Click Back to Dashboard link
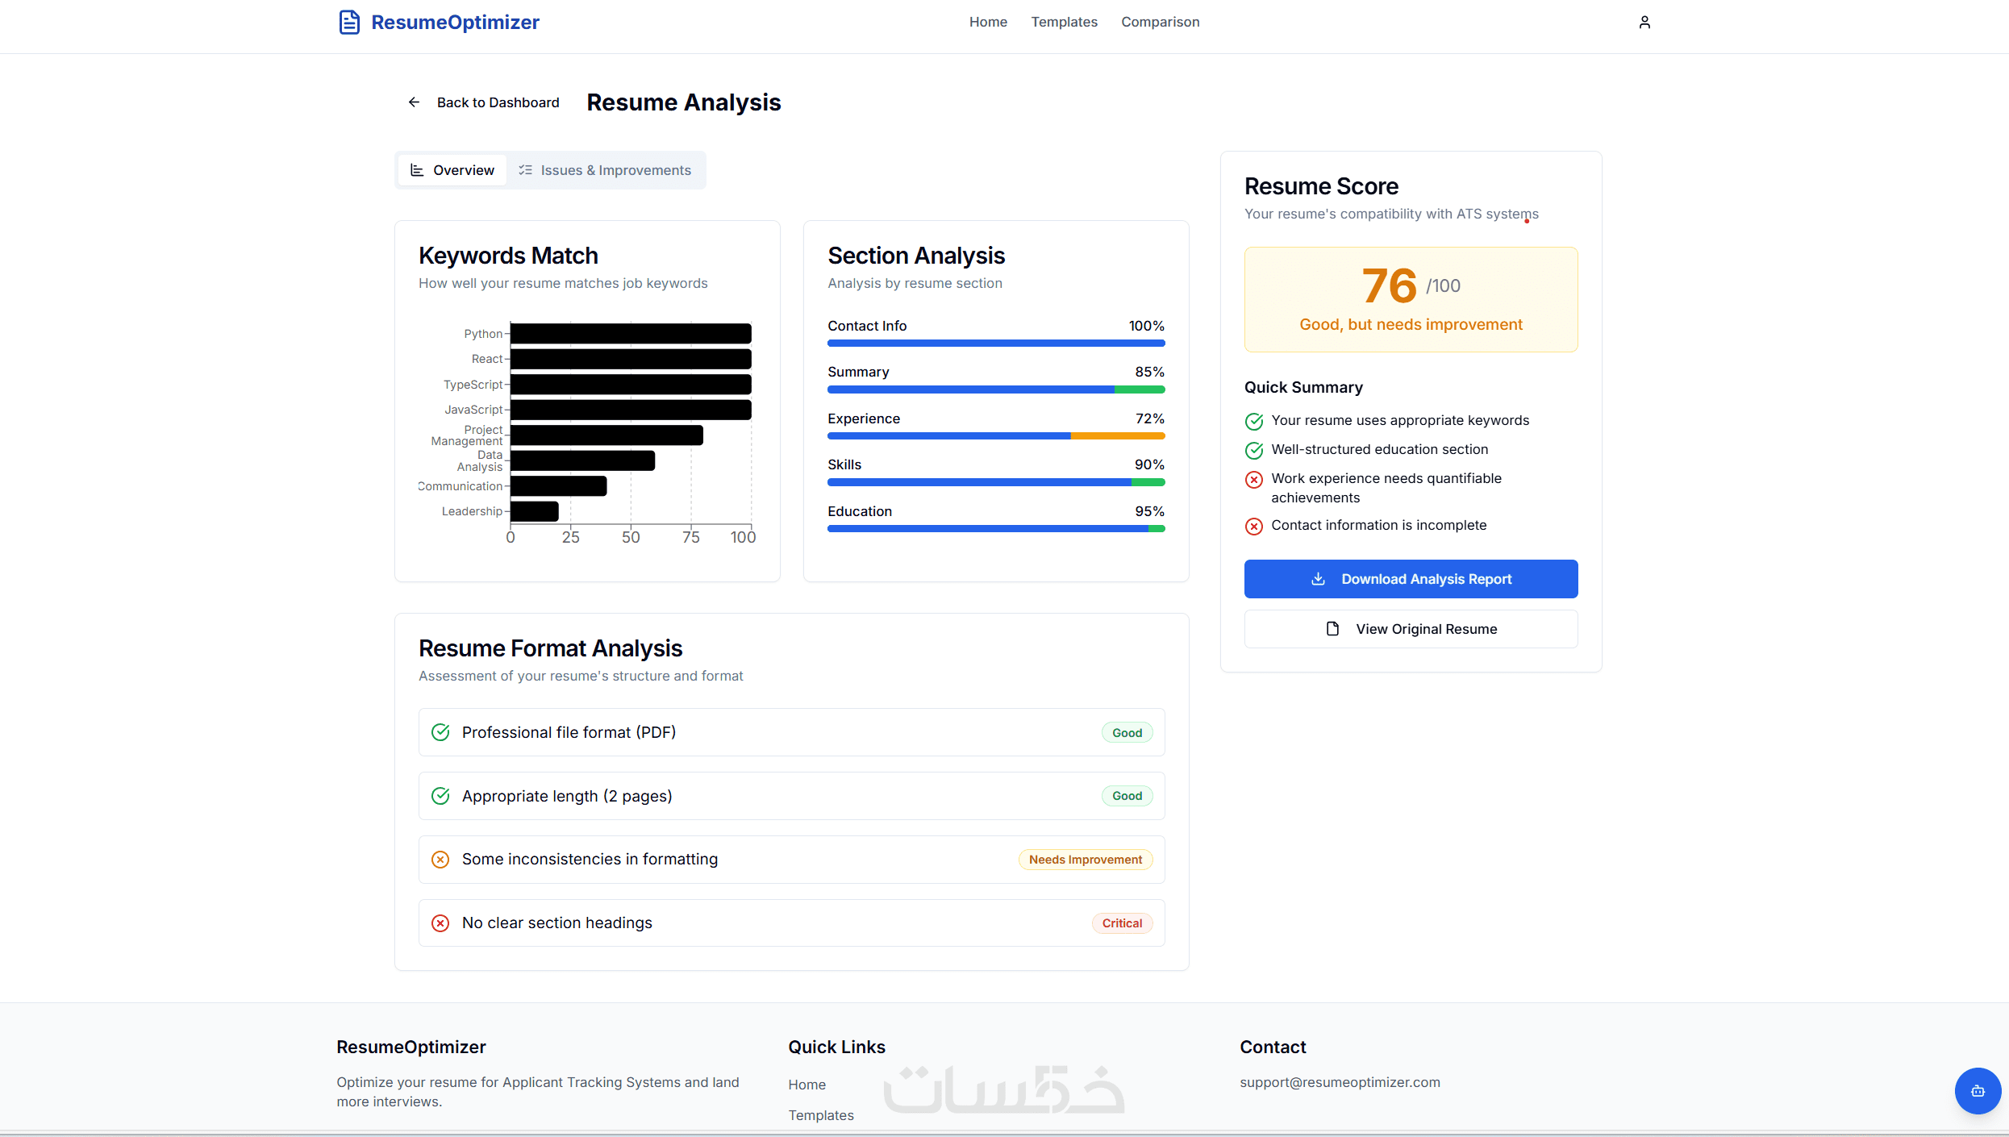The height and width of the screenshot is (1137, 2009). coord(498,102)
